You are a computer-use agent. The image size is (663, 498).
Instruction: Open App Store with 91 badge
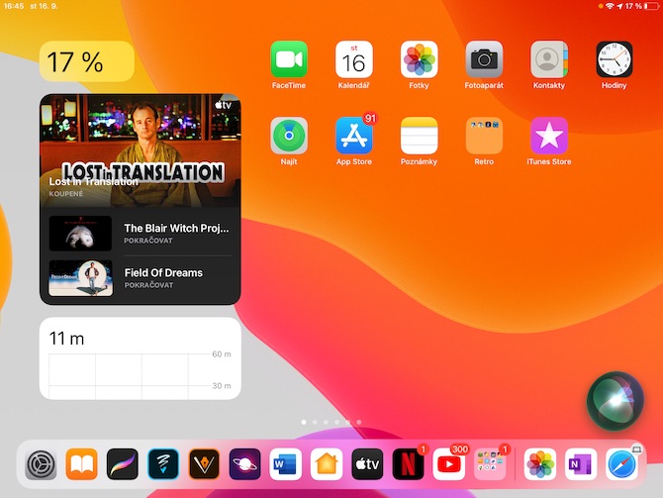click(x=354, y=136)
